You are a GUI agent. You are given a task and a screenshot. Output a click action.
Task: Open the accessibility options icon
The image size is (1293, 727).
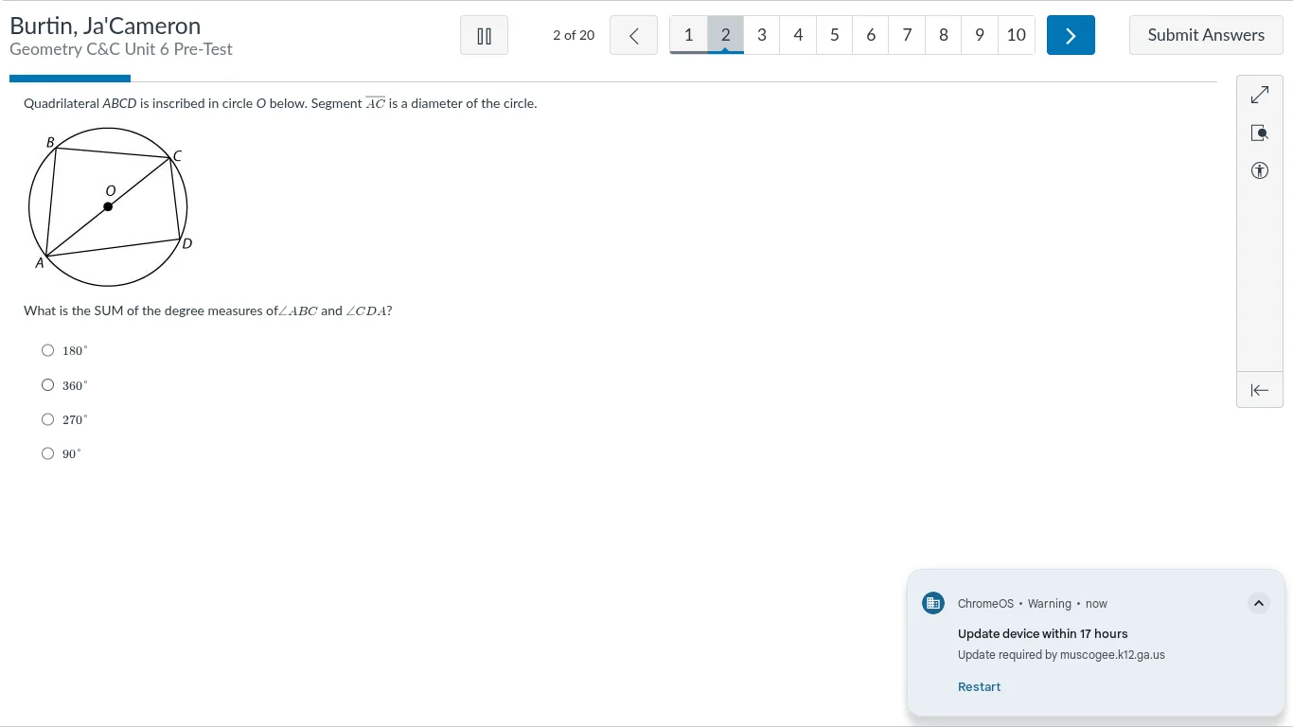(1259, 170)
